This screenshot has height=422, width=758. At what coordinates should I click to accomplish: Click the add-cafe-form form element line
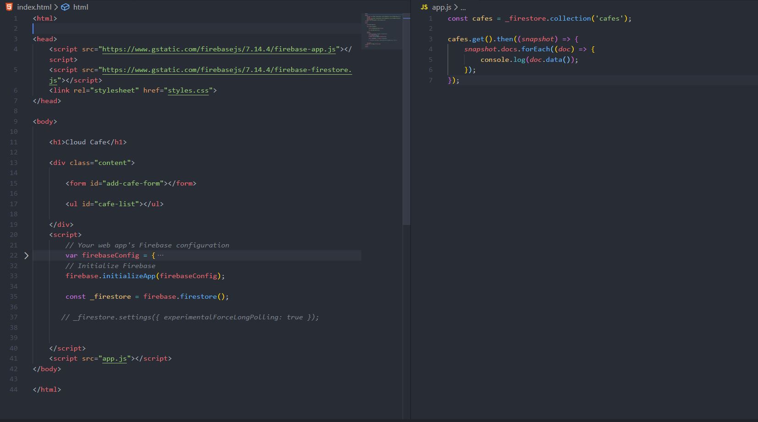pyautogui.click(x=131, y=183)
